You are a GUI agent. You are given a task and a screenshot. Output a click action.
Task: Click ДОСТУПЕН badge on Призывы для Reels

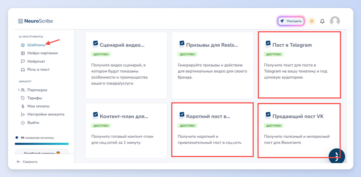tap(187, 54)
